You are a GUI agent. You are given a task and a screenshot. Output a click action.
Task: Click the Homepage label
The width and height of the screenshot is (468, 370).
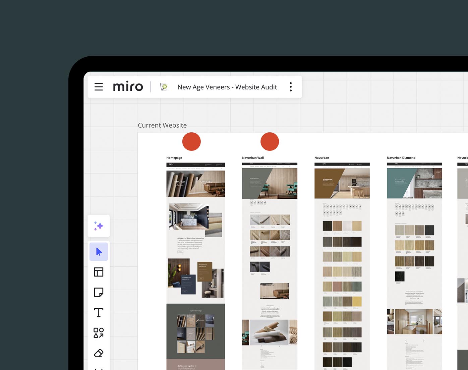coord(174,158)
